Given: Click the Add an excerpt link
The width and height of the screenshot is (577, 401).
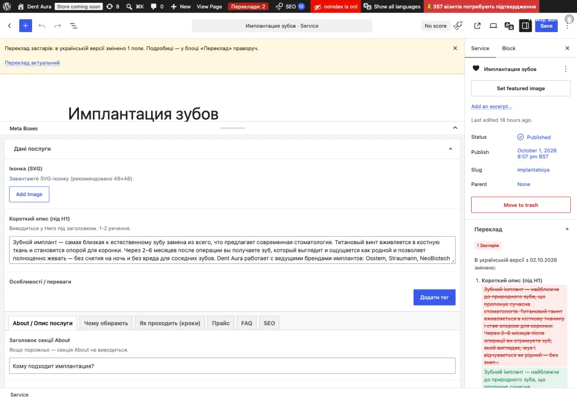Looking at the screenshot, I should (491, 107).
